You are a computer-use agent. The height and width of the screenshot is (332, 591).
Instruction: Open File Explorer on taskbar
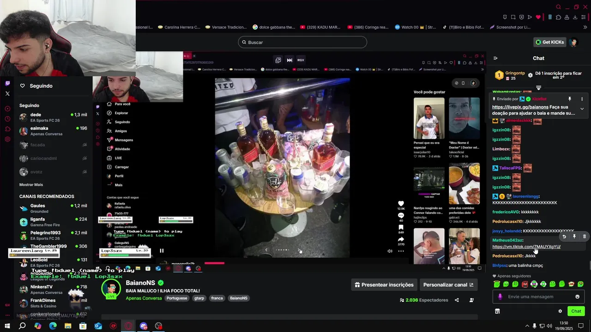pyautogui.click(x=68, y=326)
